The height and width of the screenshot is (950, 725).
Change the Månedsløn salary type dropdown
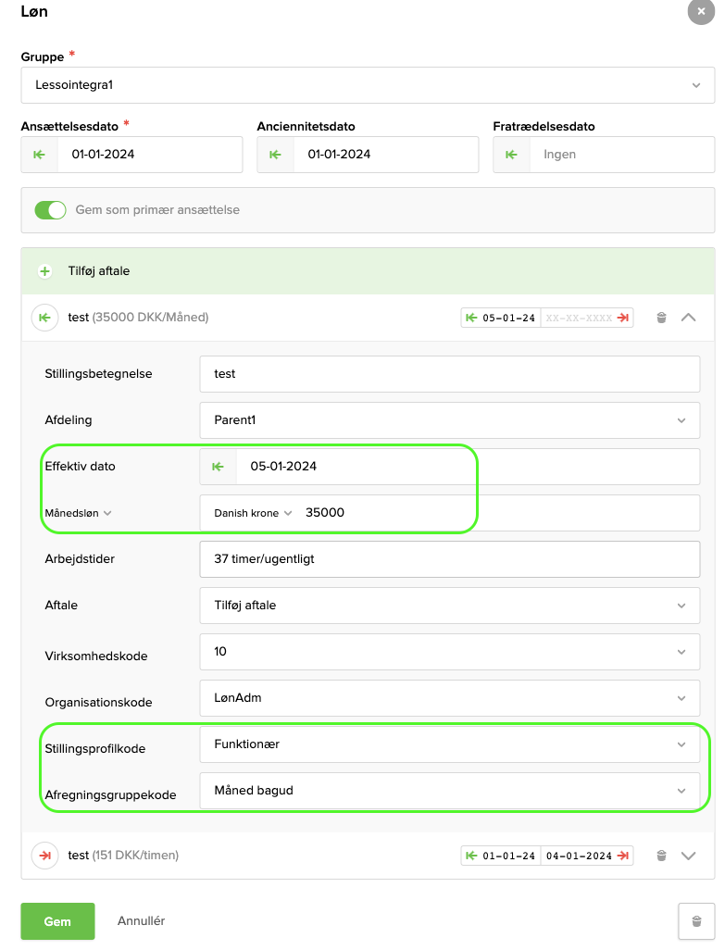[78, 513]
